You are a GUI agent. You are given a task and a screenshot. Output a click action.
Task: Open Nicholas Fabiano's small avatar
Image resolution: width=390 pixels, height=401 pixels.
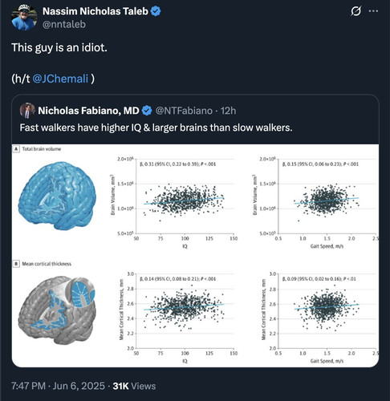[x=27, y=111]
